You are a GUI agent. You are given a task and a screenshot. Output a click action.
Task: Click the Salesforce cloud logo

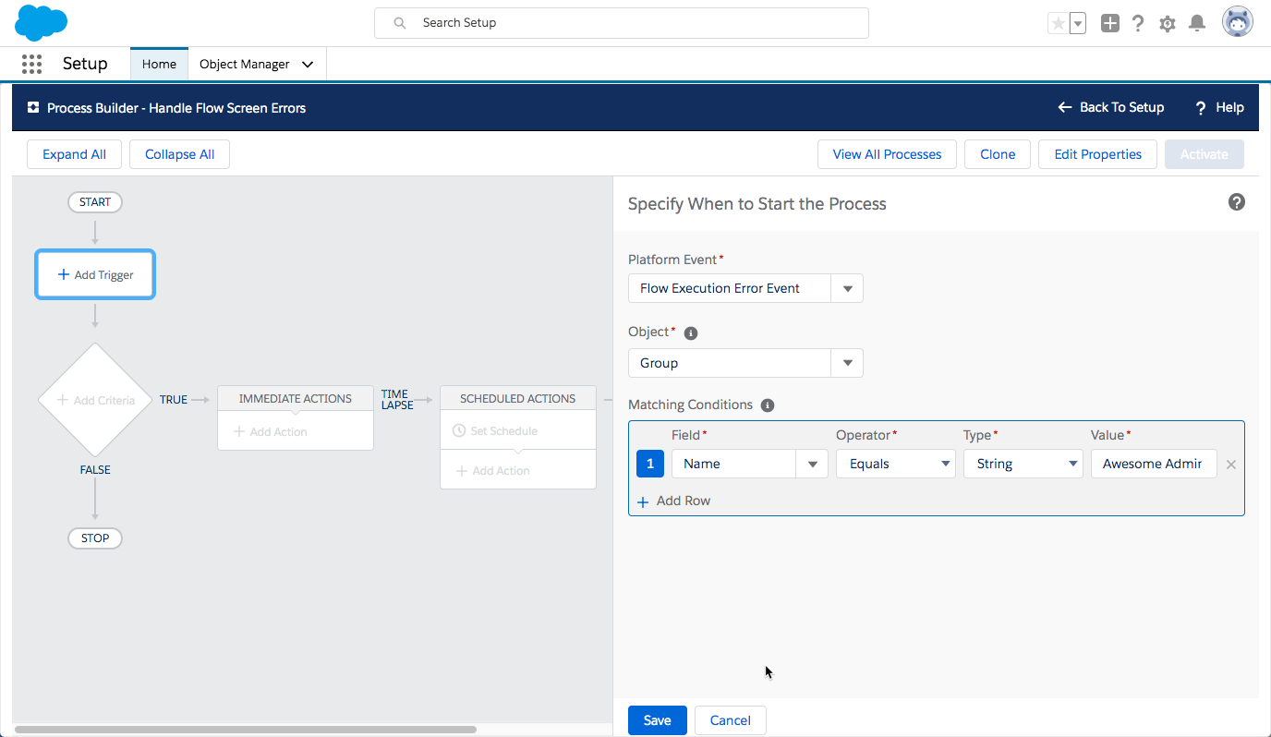[41, 22]
